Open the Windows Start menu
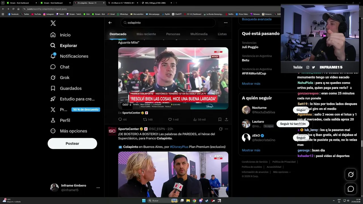The height and width of the screenshot is (204, 363). click(x=144, y=201)
